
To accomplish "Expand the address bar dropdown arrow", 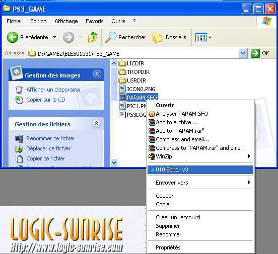I will tap(243, 53).
